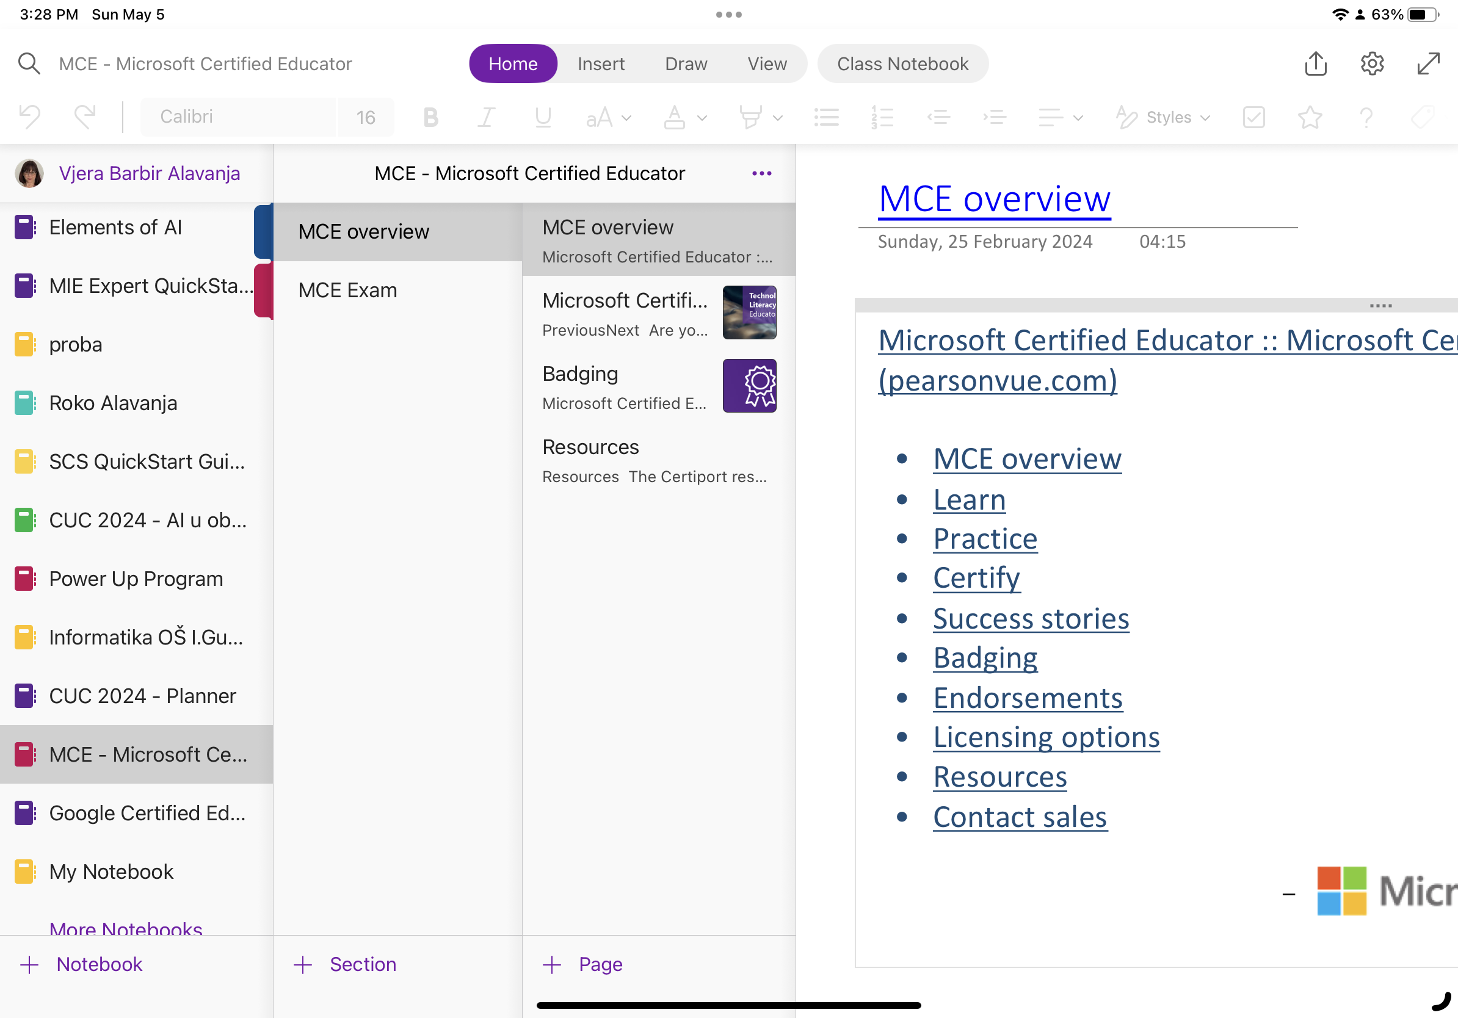Follow the Success stories link
Viewport: 1458px width, 1018px height.
tap(1031, 619)
